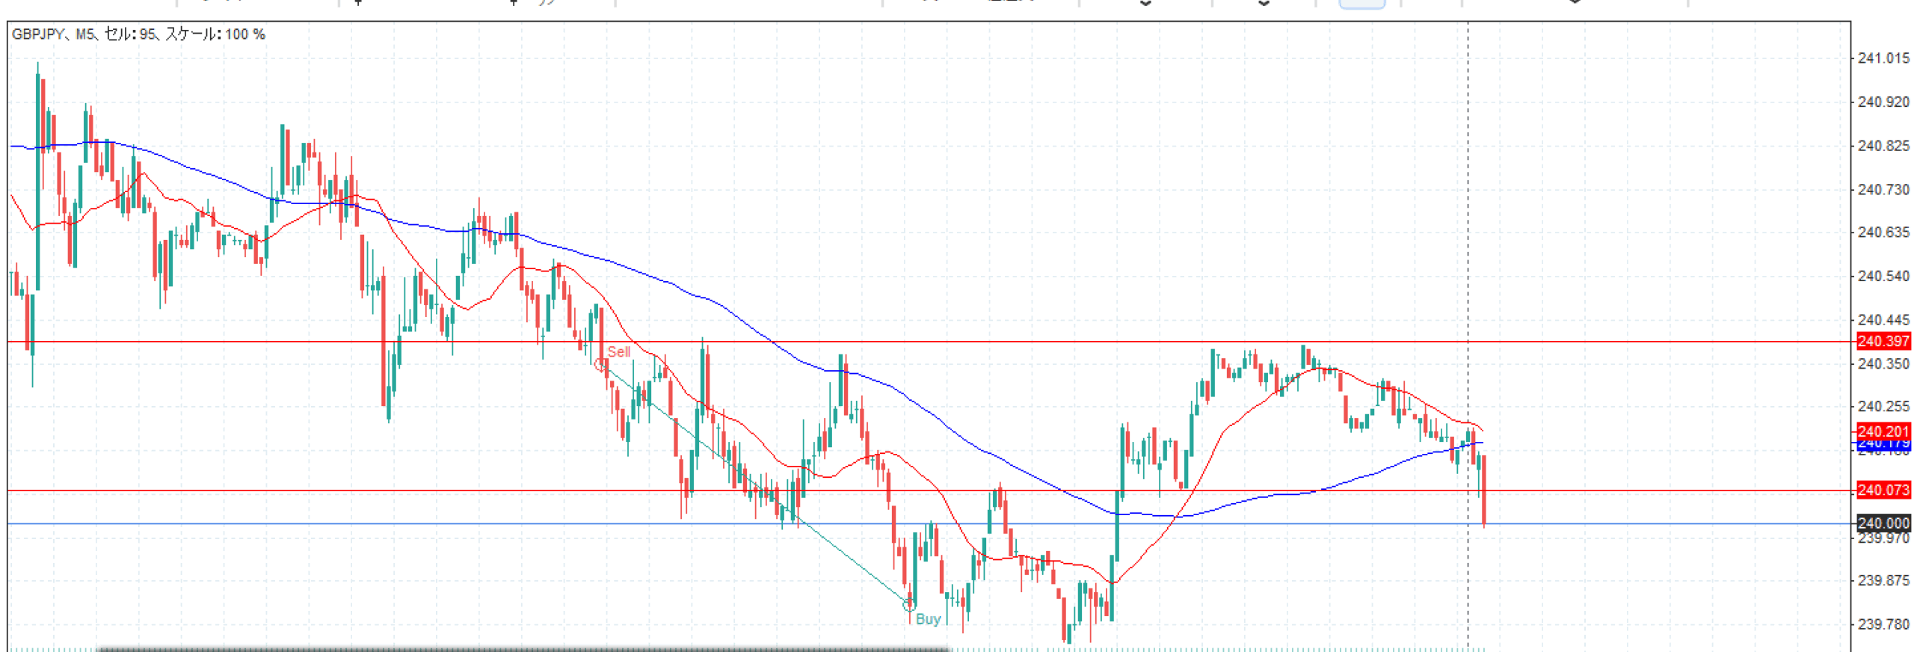This screenshot has width=1914, height=652.
Task: Click the 239.875 price axis label
Action: (1883, 580)
